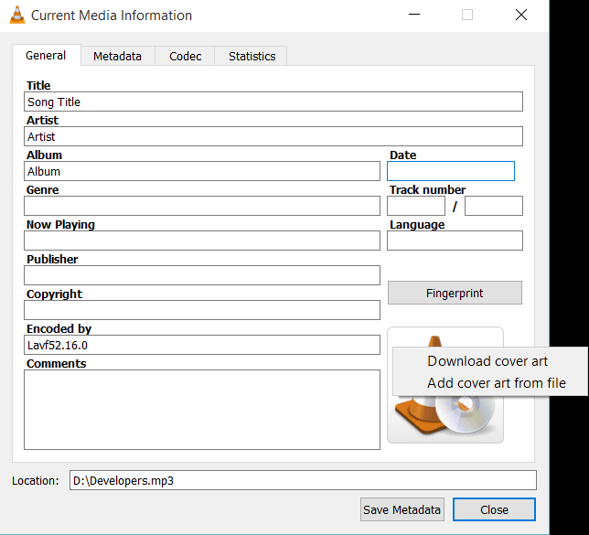Choose Download cover art from context menu
Screen dimensions: 589x535
[x=487, y=361]
